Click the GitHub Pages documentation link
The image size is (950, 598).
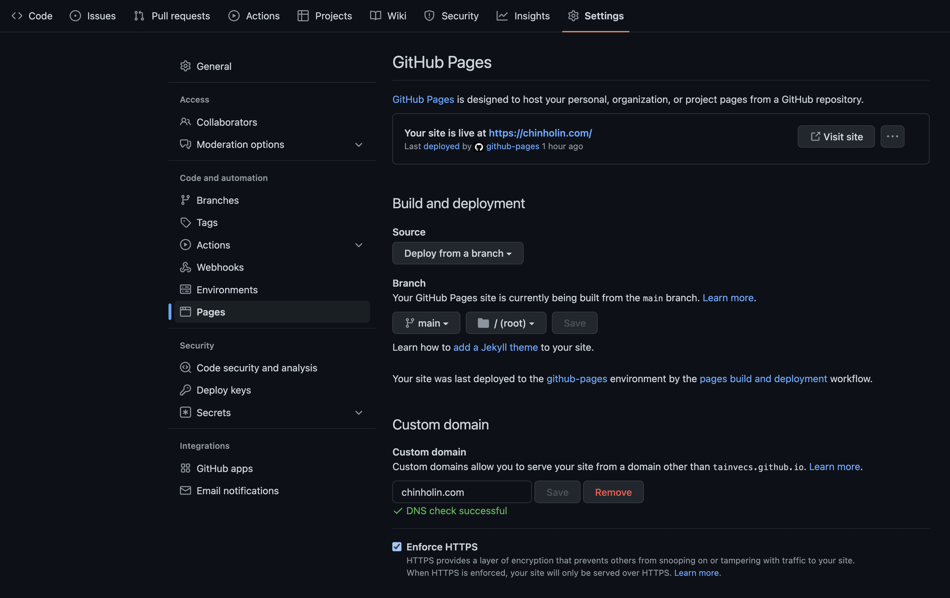423,99
